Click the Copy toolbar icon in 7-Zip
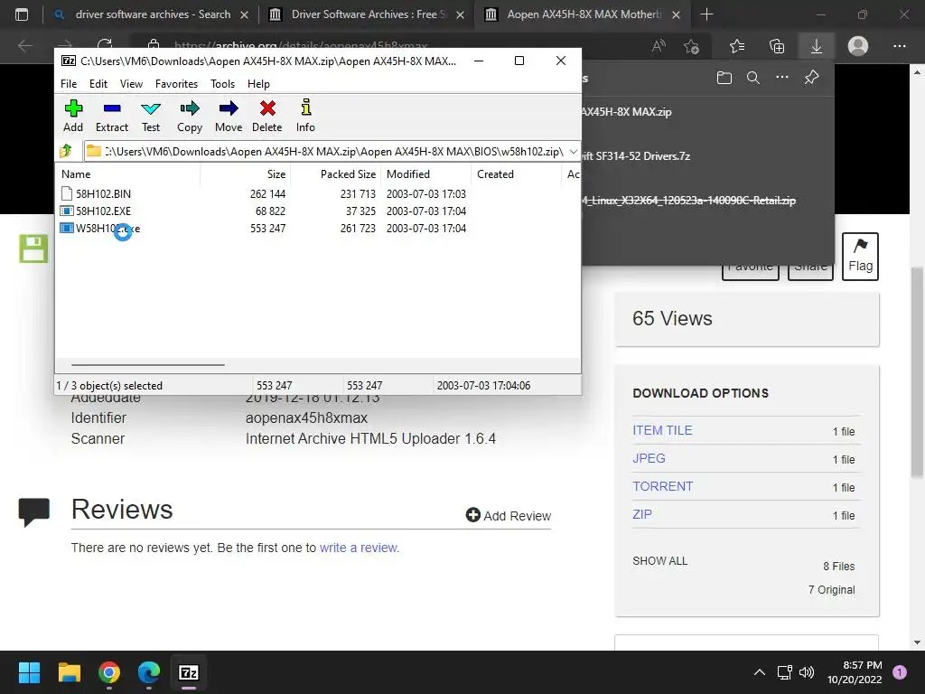Screen dimensions: 925x694 190,116
